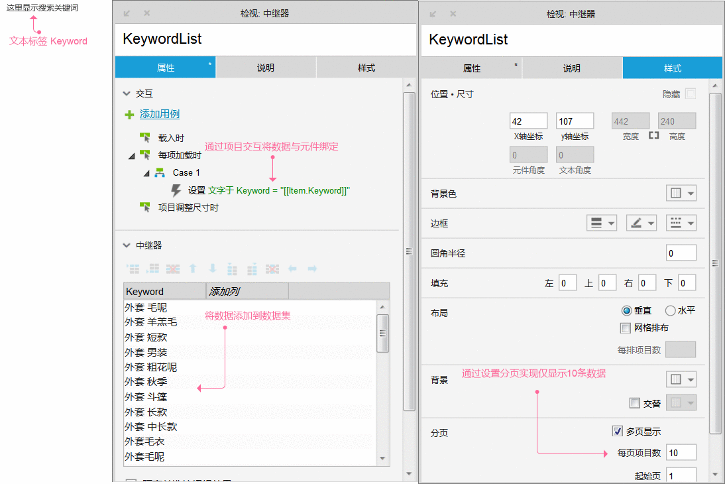Click the green plus icon beside 添加用例
Image resolution: width=725 pixels, height=484 pixels.
click(x=129, y=115)
